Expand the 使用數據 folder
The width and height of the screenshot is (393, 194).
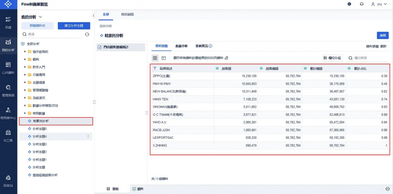click(x=25, y=113)
